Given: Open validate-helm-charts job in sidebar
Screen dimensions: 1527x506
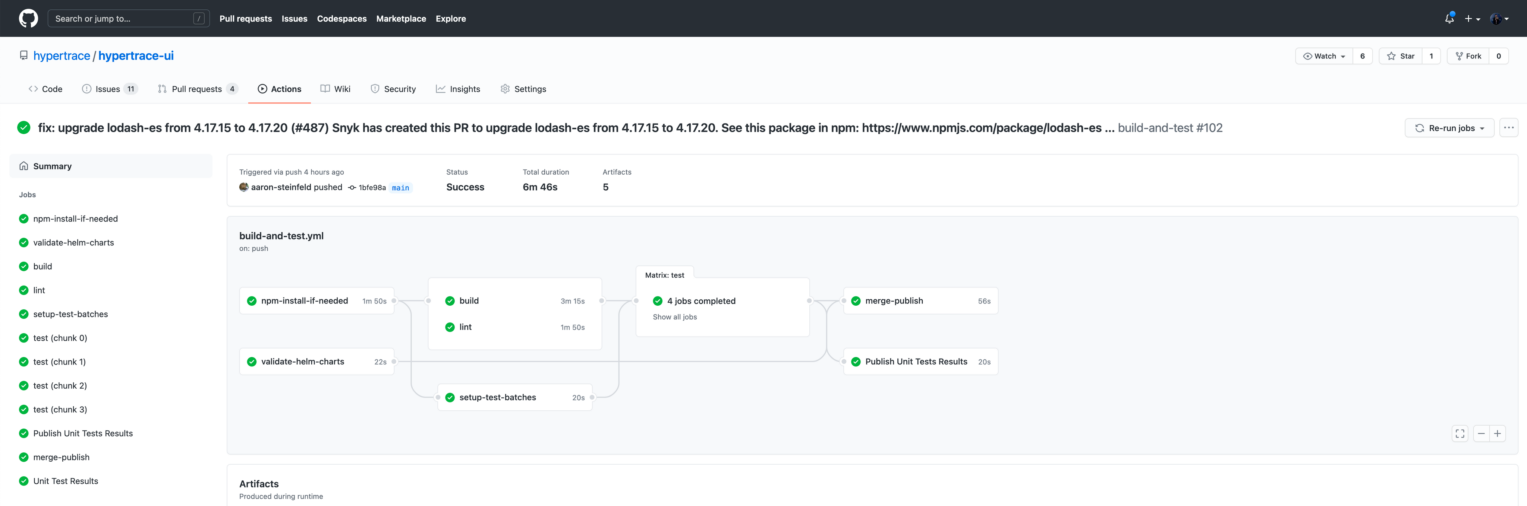Looking at the screenshot, I should (x=73, y=243).
